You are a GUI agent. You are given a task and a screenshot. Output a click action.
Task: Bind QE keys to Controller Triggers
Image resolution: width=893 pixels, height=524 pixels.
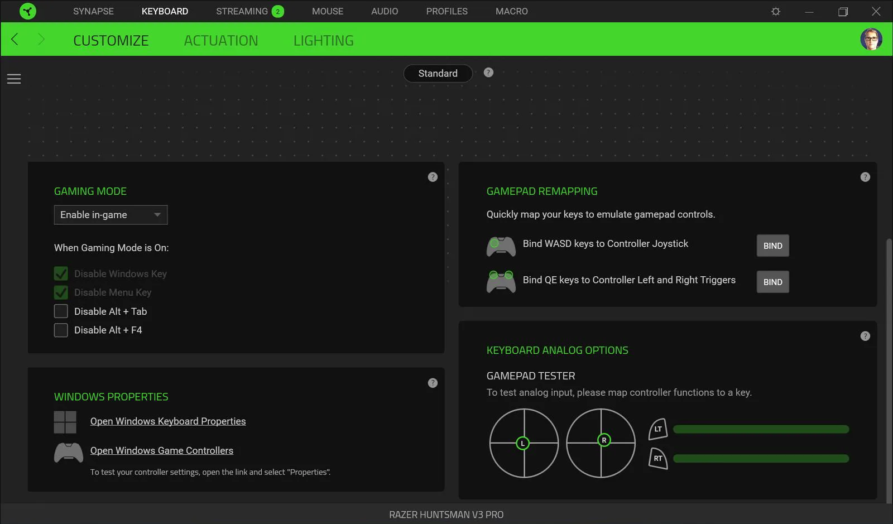click(772, 282)
